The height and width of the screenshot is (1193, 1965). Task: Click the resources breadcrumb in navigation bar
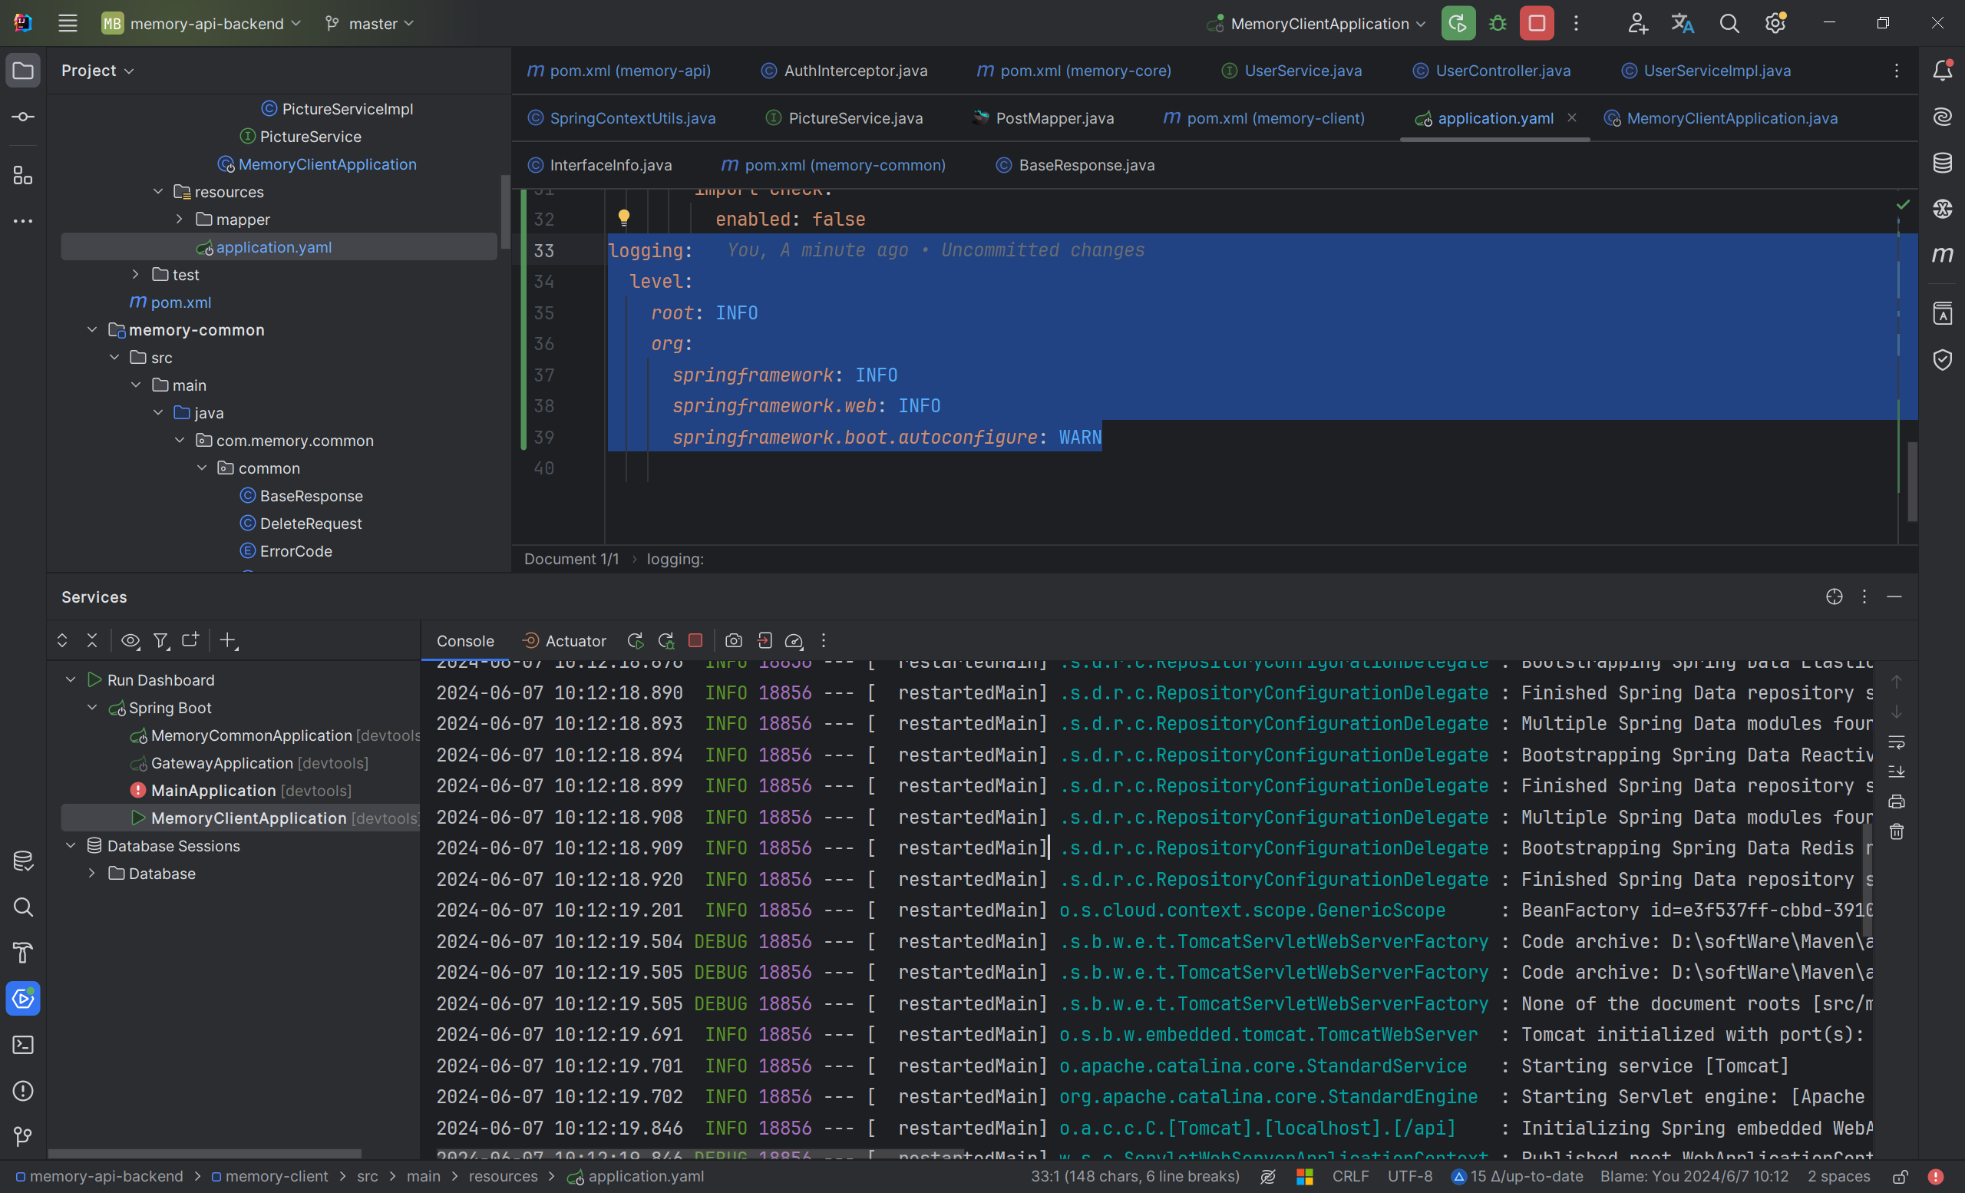pyautogui.click(x=504, y=1176)
